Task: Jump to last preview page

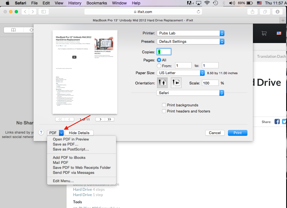Action: point(109,119)
